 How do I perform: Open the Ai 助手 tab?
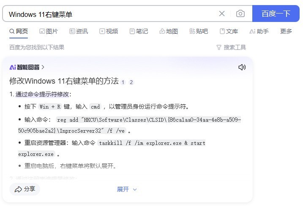point(259,31)
